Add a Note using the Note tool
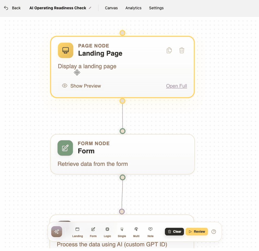The width and height of the screenshot is (259, 251). pyautogui.click(x=150, y=232)
